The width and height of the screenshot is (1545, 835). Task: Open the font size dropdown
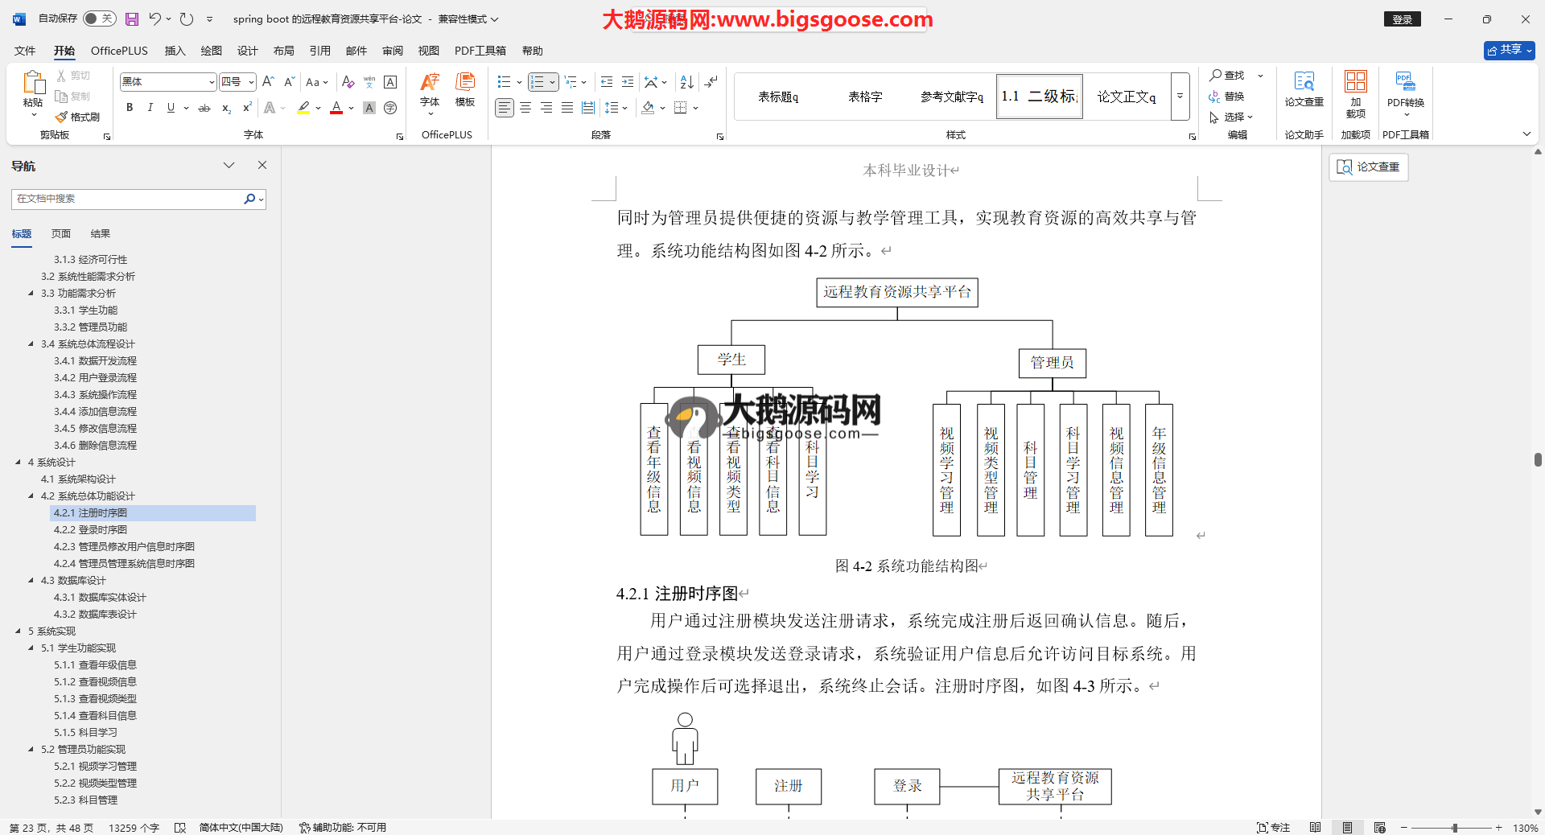[251, 82]
